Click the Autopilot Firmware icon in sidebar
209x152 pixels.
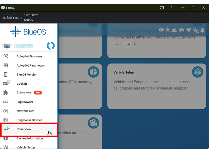click(x=5, y=56)
